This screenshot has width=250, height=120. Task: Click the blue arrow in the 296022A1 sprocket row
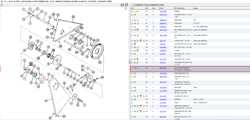(135, 20)
